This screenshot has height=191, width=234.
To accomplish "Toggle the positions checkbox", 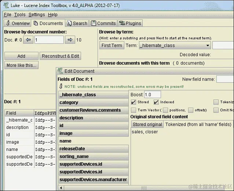I will point(165,110).
